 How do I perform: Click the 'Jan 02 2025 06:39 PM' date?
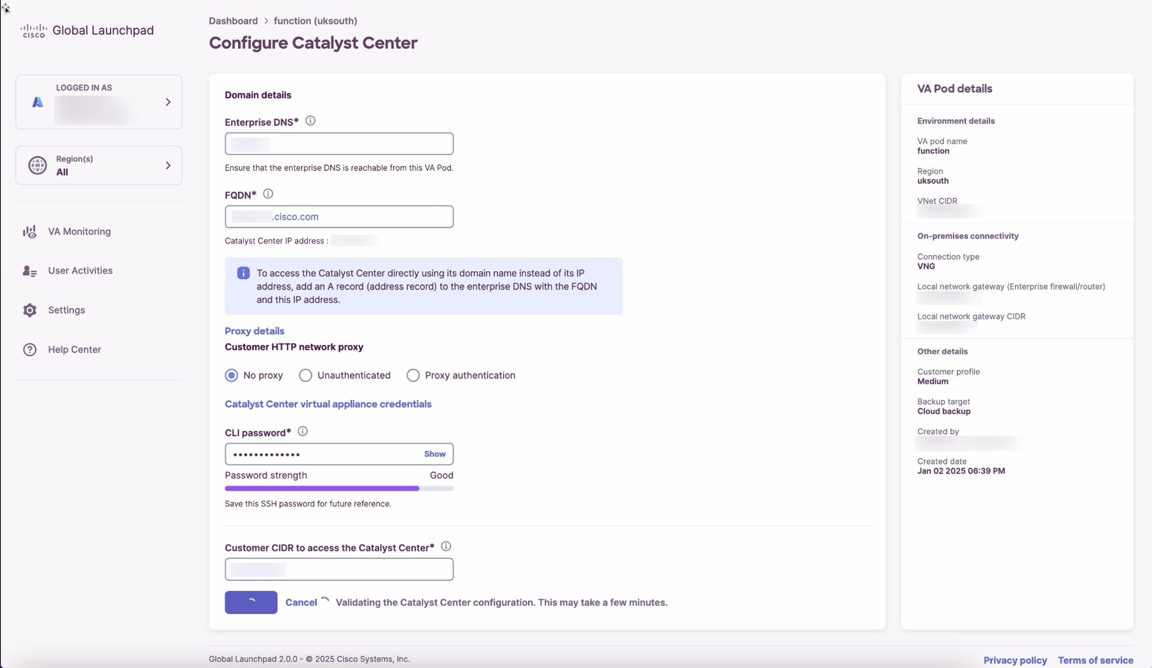point(961,471)
